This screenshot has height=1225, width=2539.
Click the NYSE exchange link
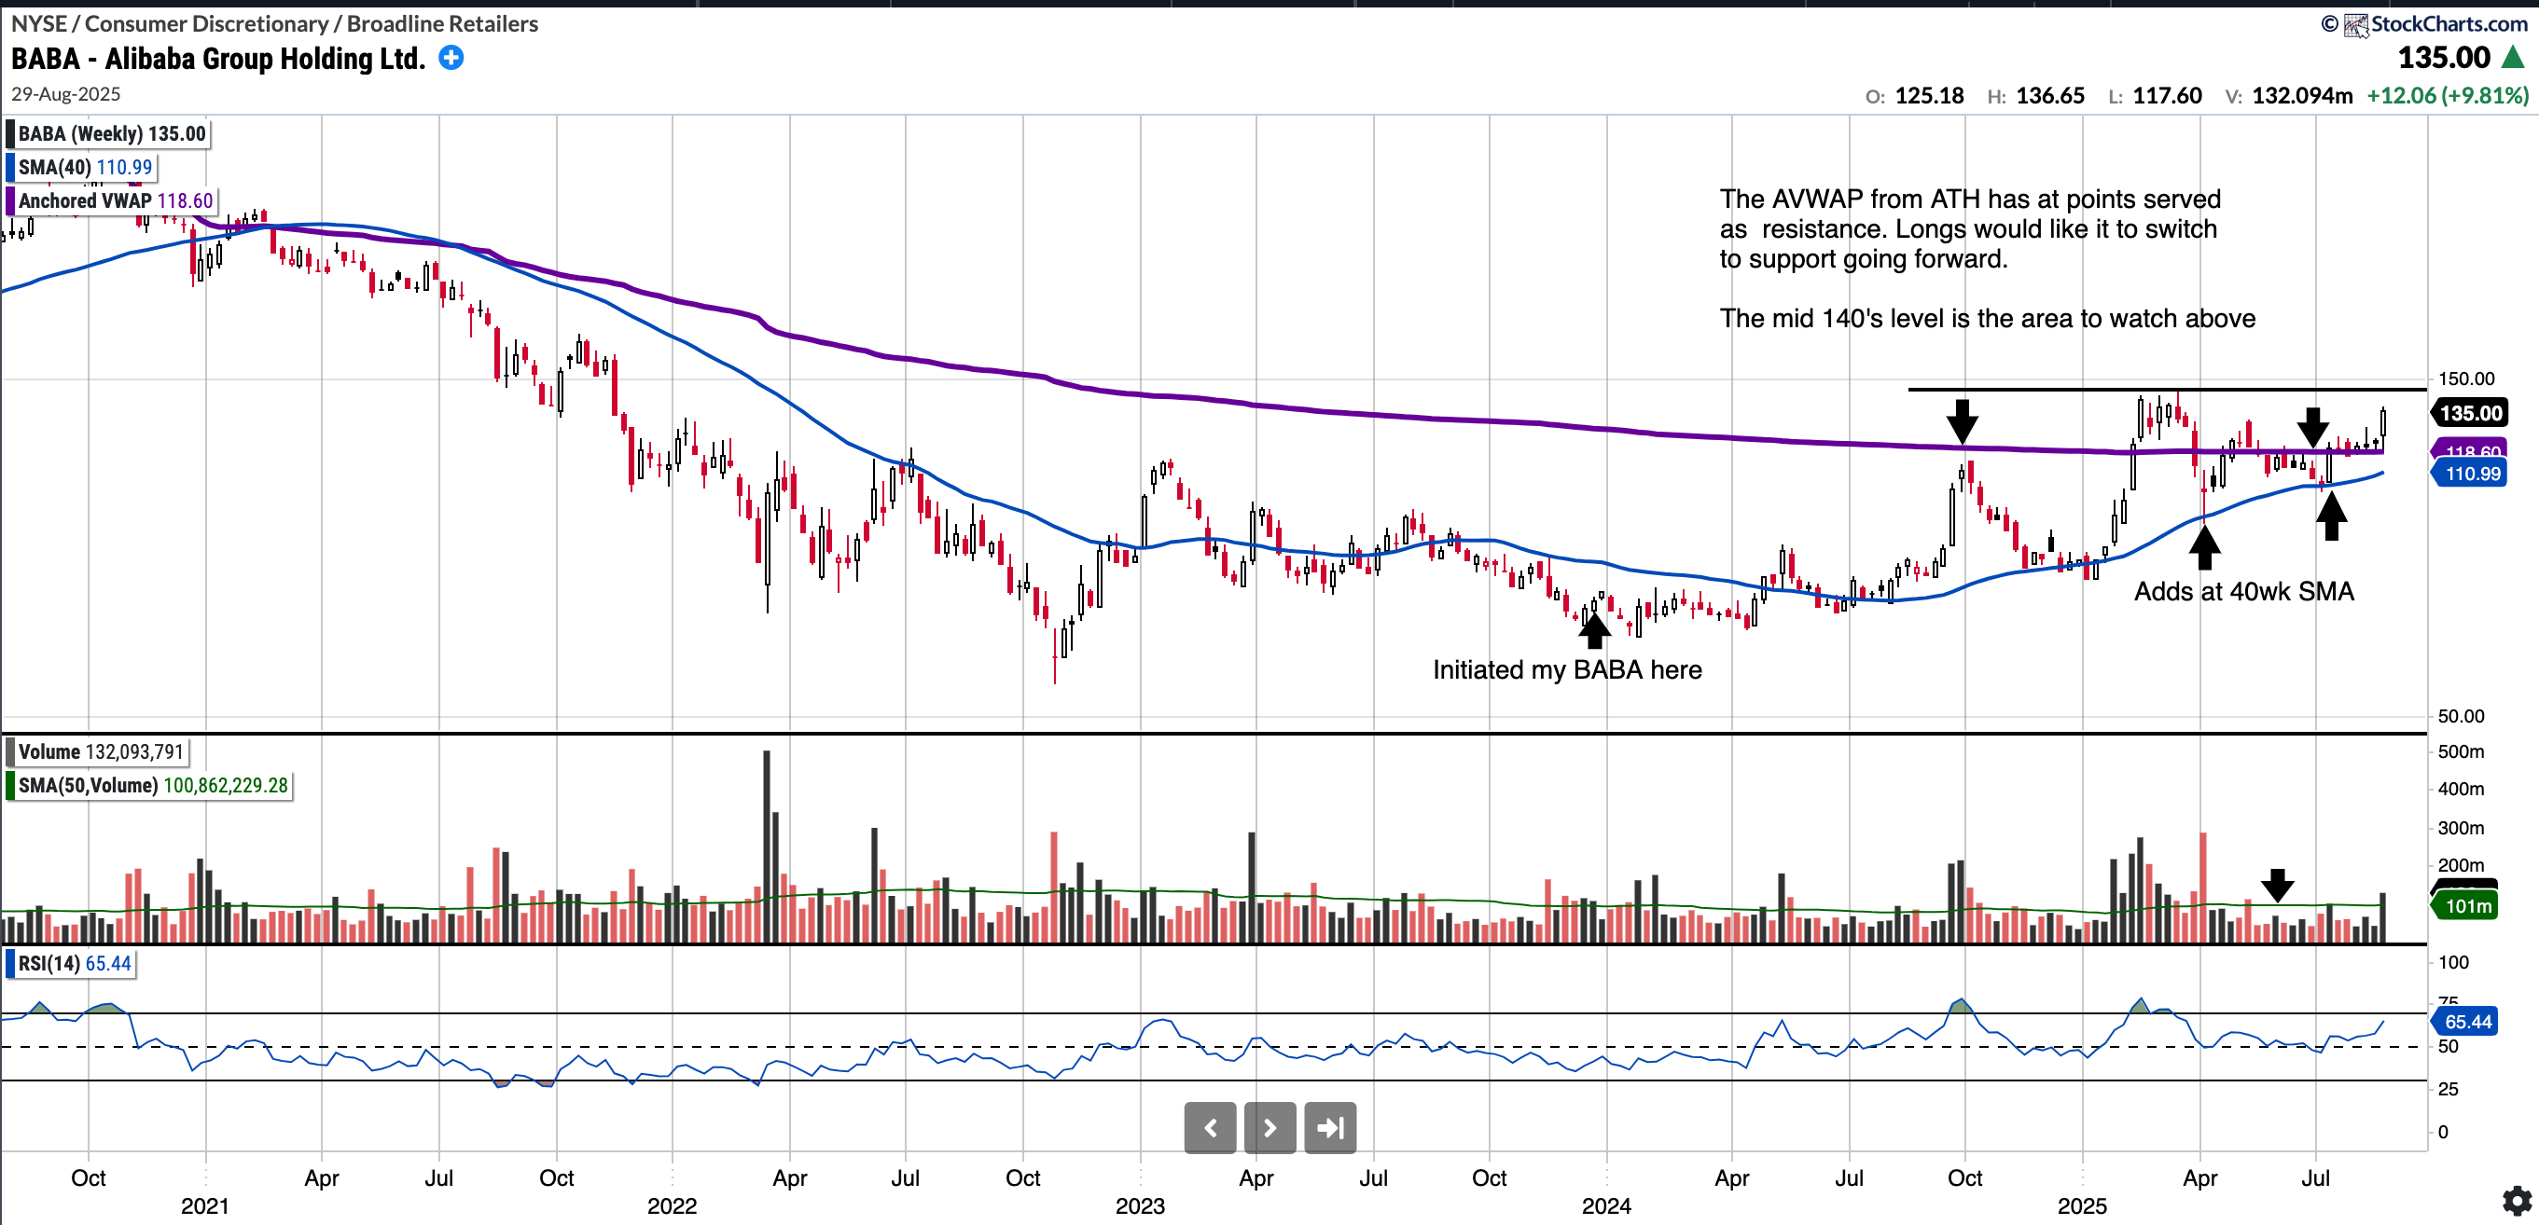[x=38, y=23]
